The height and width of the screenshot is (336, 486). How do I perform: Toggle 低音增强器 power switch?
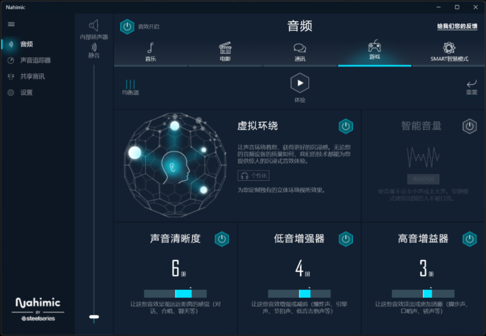[x=346, y=239]
